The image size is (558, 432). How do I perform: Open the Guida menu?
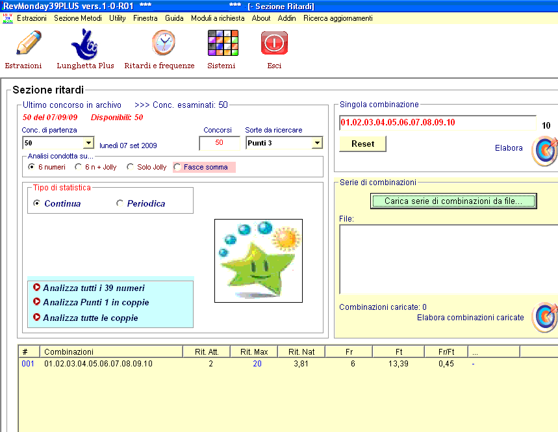tap(174, 18)
